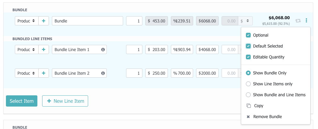Viewport: 318px width, 129px height.
Task: Click plus icon in Bundle Line Item 2 row
Action: point(44,73)
